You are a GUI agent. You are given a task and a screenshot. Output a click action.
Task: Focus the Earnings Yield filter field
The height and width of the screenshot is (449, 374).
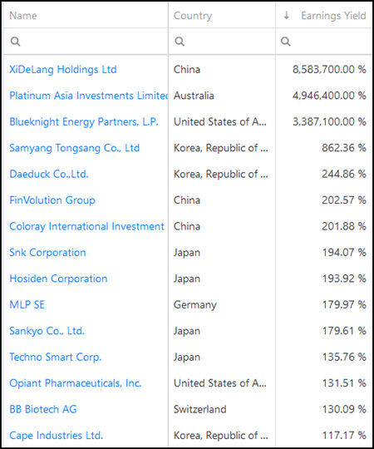click(x=324, y=42)
